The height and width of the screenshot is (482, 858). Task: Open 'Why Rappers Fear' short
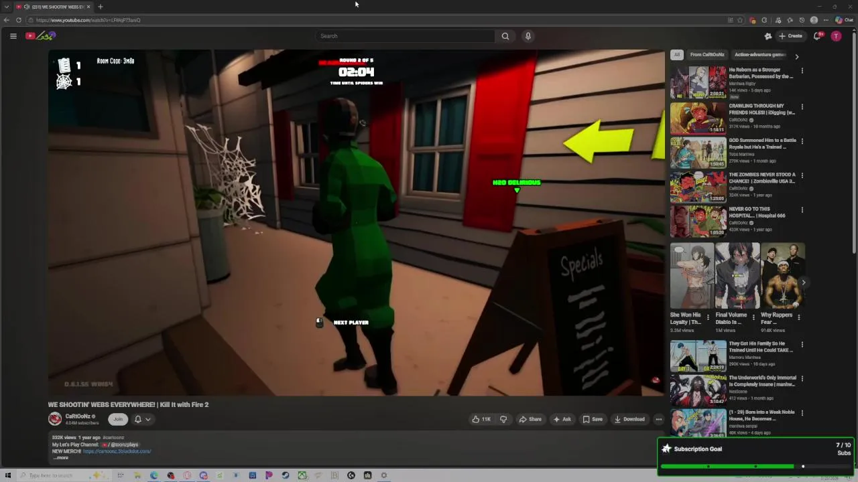(x=783, y=276)
